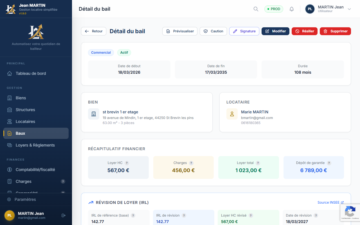Expand the MARTIN Jean user dropdown
This screenshot has width=360, height=225.
point(349,9)
